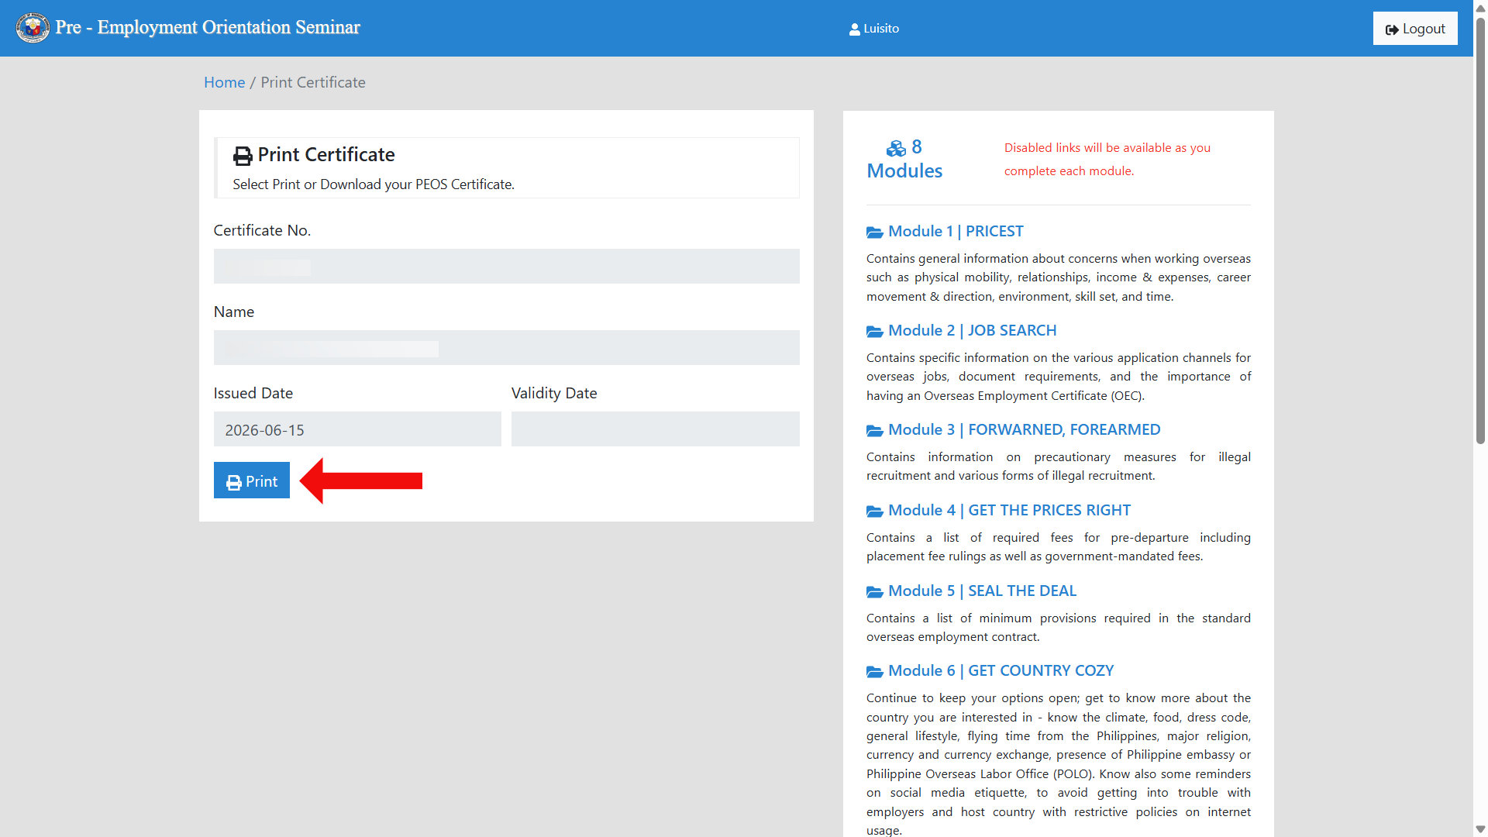Click the folder icon for Module 1 PRICEST
Image resolution: width=1488 pixels, height=837 pixels.
point(874,232)
